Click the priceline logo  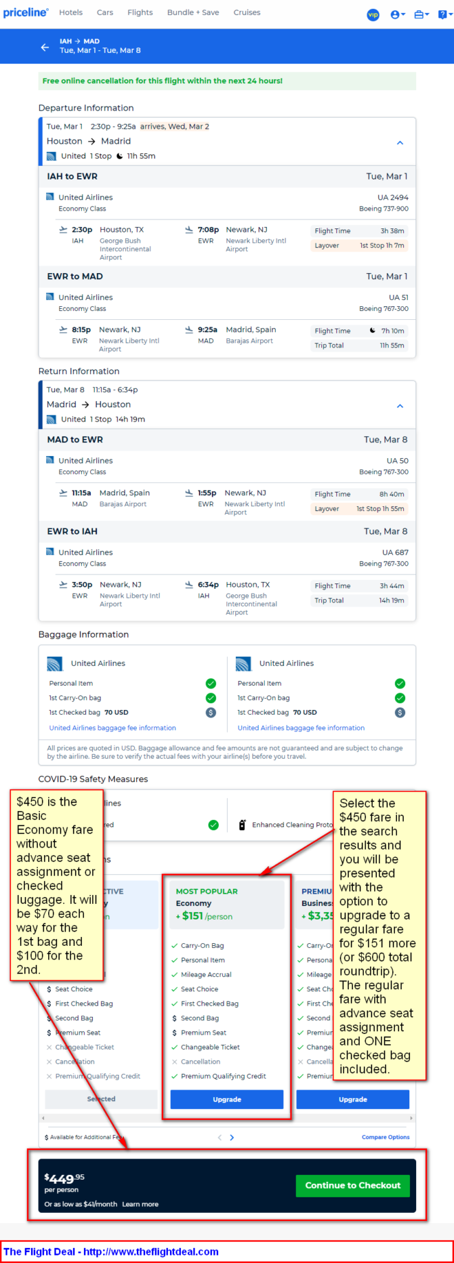(26, 13)
